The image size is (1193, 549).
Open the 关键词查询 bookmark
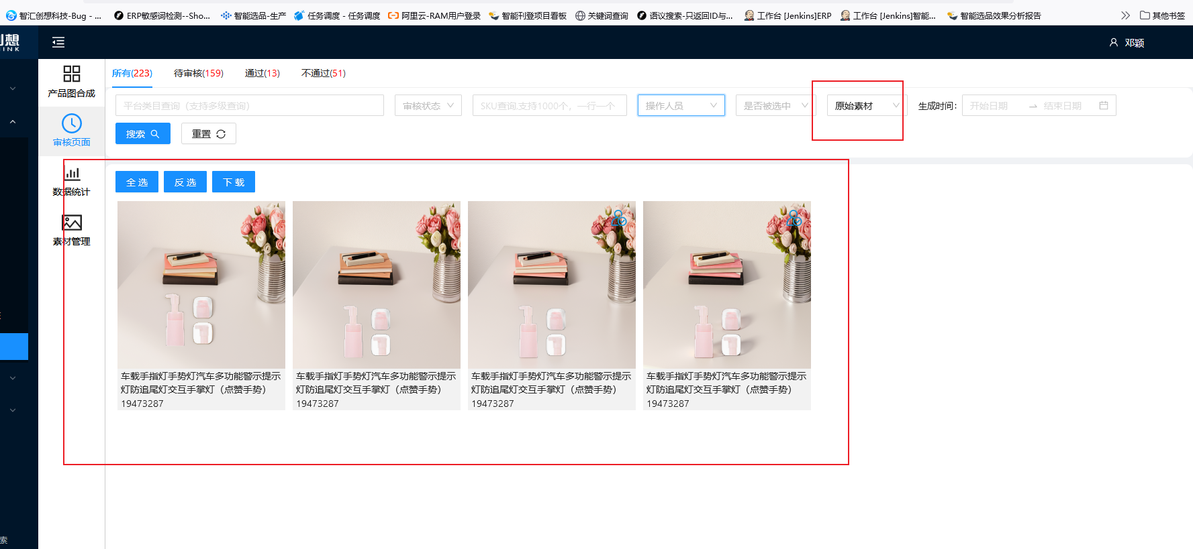tap(602, 15)
